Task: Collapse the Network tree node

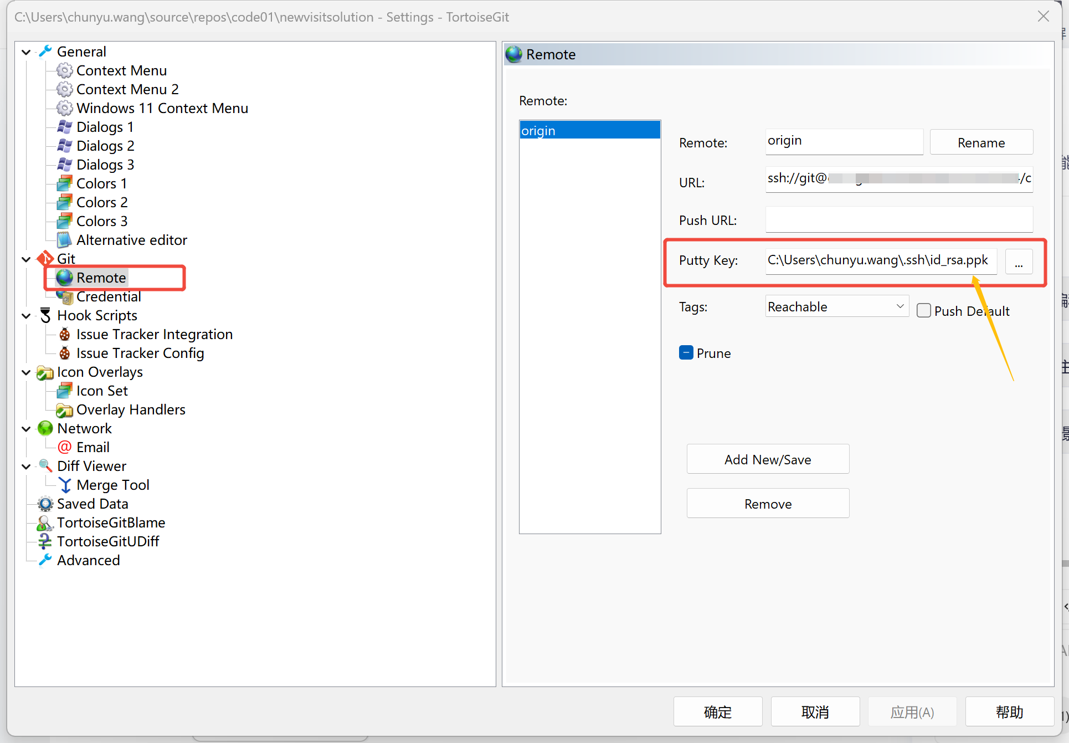Action: pos(26,429)
